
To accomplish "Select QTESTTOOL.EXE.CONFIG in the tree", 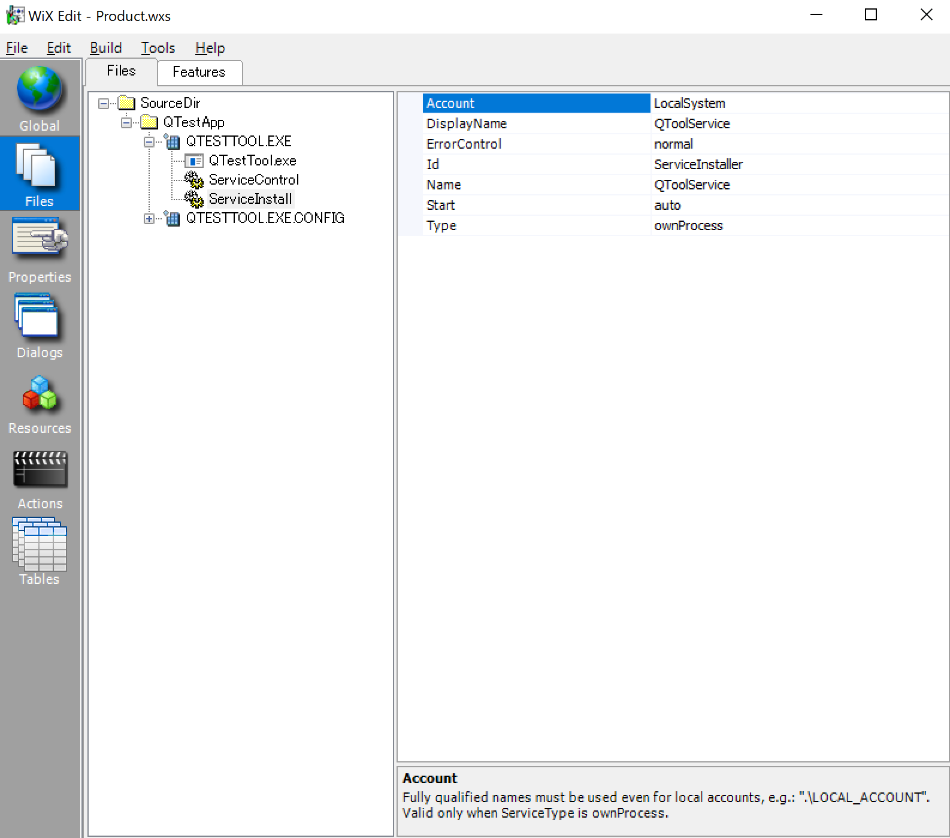I will point(265,218).
